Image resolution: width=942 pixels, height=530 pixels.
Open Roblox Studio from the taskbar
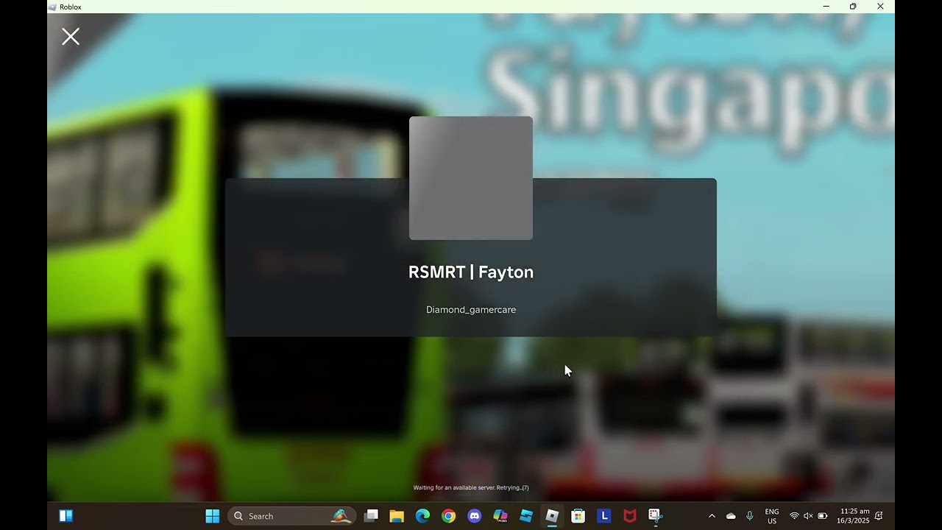click(x=526, y=516)
